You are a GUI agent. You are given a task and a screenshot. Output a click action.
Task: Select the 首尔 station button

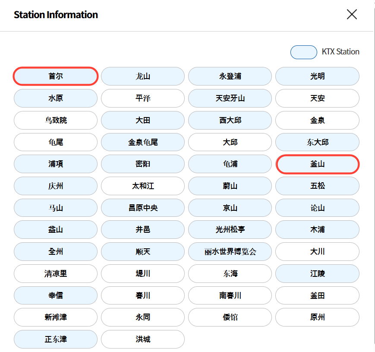click(56, 76)
